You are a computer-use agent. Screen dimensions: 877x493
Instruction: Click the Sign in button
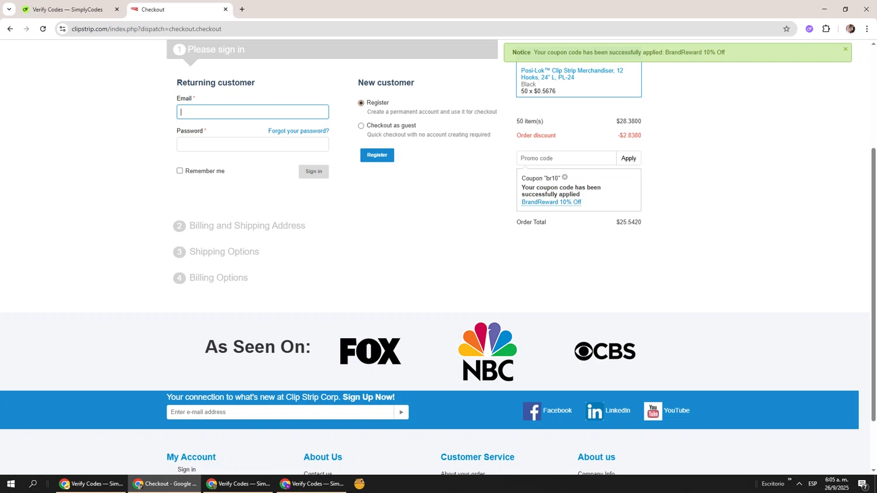[313, 171]
